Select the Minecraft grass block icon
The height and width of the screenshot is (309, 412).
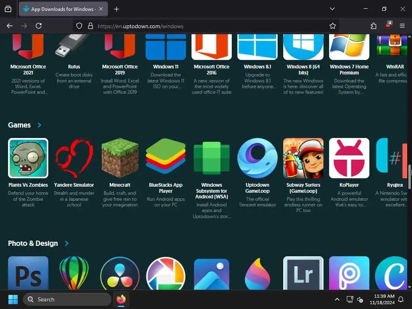[120, 158]
